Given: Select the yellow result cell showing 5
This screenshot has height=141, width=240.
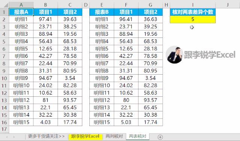Looking at the screenshot, I should coord(193,19).
